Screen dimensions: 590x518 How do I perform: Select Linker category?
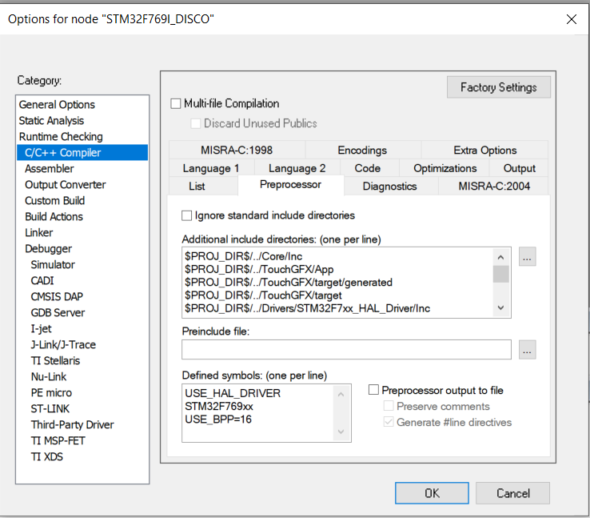(82, 233)
